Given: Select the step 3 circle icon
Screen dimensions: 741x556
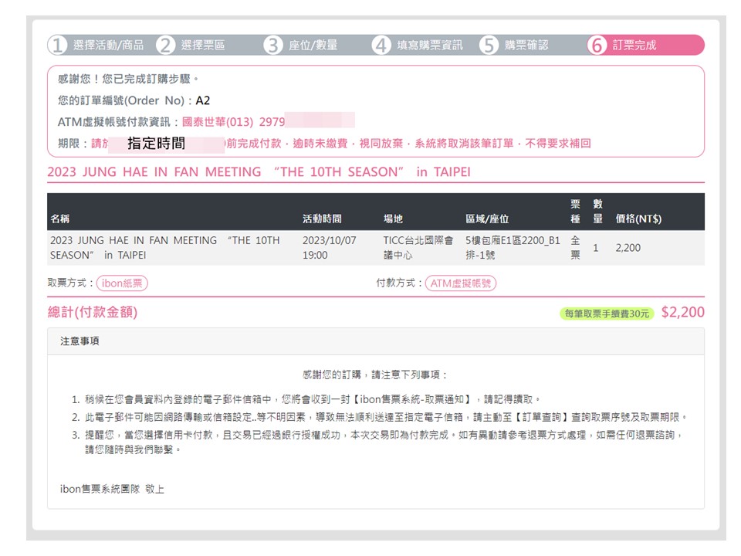Looking at the screenshot, I should [x=273, y=46].
